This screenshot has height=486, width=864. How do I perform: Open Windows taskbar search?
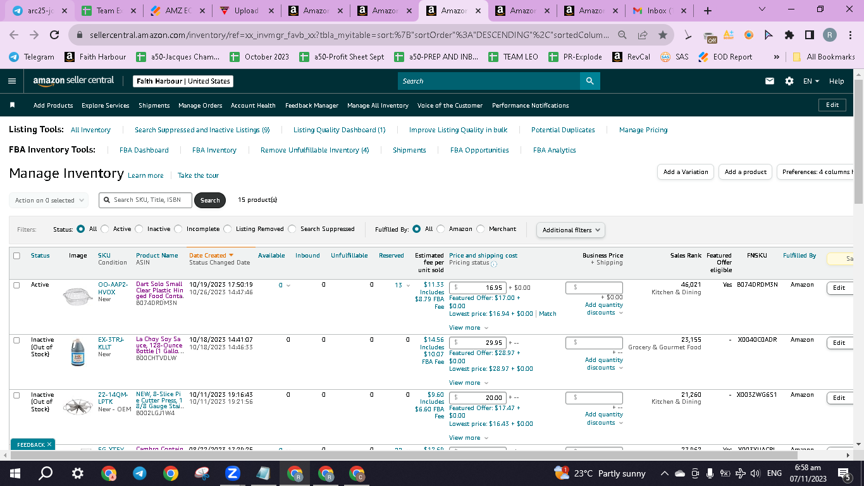[x=46, y=473]
